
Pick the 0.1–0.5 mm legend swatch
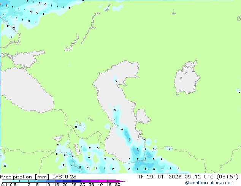tap(6, 181)
